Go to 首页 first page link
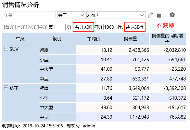Screen dimensions: 190x130 (x=9, y=27)
